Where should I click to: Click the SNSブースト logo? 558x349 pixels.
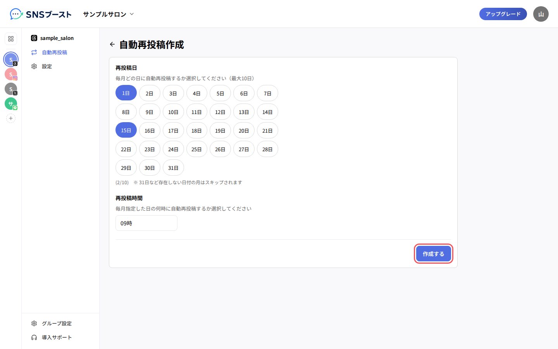(x=41, y=14)
